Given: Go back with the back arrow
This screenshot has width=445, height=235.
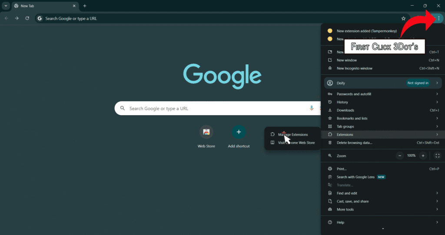Looking at the screenshot, I should point(7,18).
